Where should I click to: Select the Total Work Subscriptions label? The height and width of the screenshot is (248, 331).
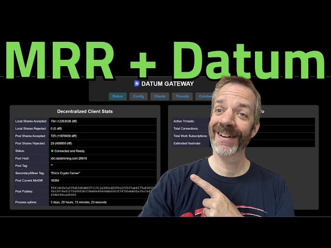190,136
